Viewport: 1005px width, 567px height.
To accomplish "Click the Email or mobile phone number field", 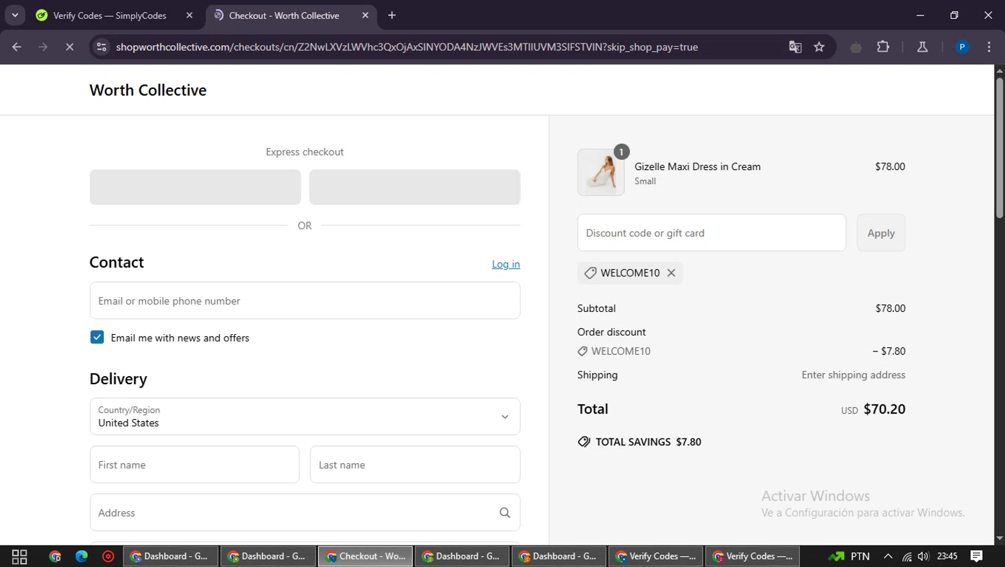I will (x=305, y=301).
